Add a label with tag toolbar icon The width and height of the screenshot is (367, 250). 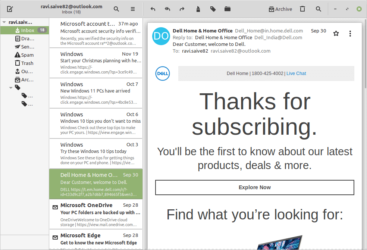click(x=213, y=9)
